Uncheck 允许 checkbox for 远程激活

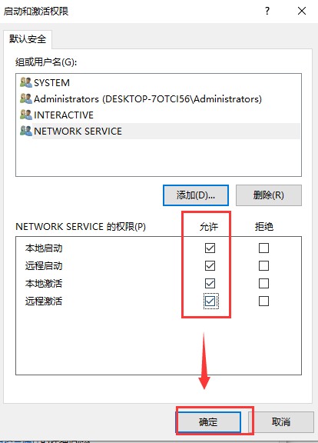tap(210, 301)
